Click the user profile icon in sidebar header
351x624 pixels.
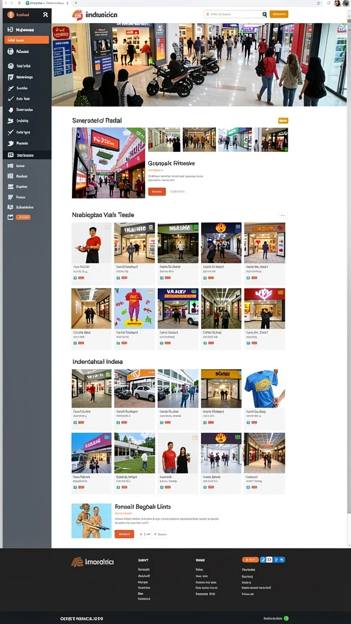pos(45,15)
